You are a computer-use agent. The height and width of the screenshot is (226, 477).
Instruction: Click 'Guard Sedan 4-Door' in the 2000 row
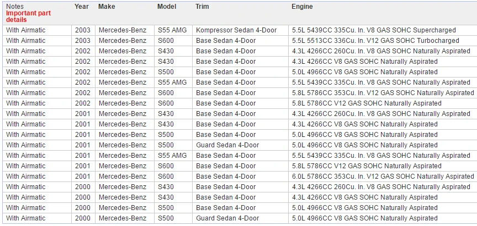227,218
